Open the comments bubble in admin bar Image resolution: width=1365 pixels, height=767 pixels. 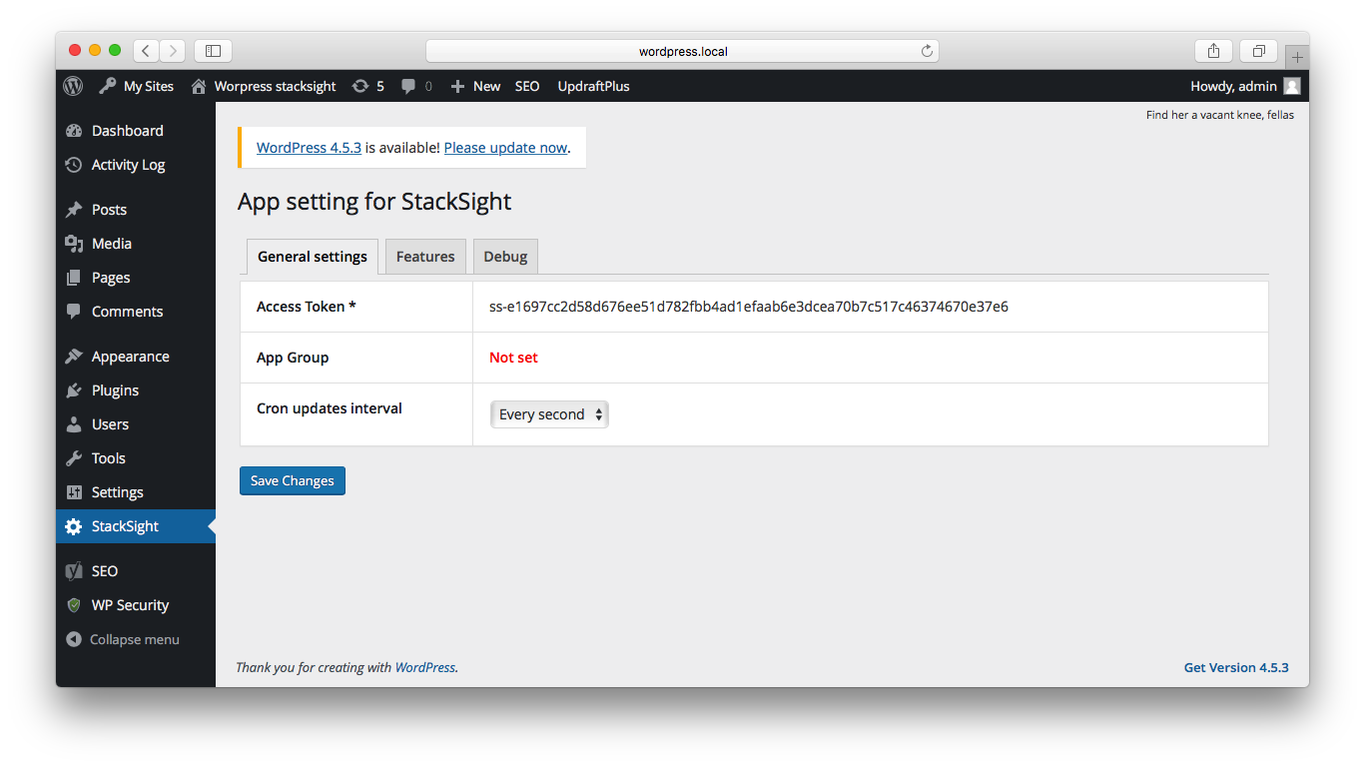(x=408, y=86)
